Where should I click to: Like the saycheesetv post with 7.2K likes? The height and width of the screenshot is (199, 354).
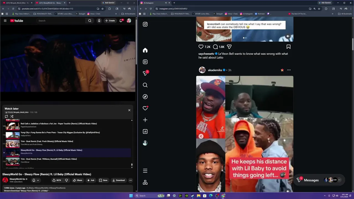[201, 47]
